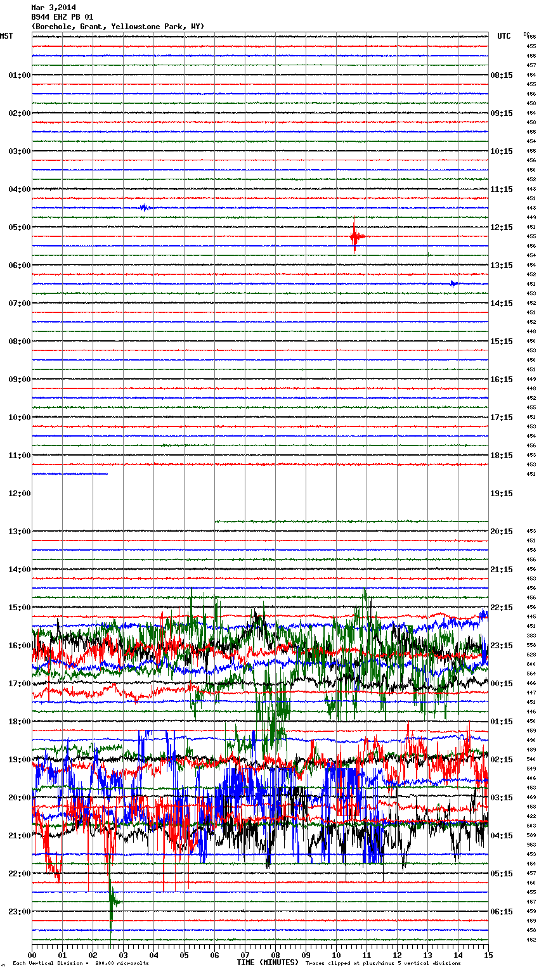Click the "(Borehole, Grant, Yellowstone Park, WY)" header
This screenshot has height=972, width=539.
point(118,27)
